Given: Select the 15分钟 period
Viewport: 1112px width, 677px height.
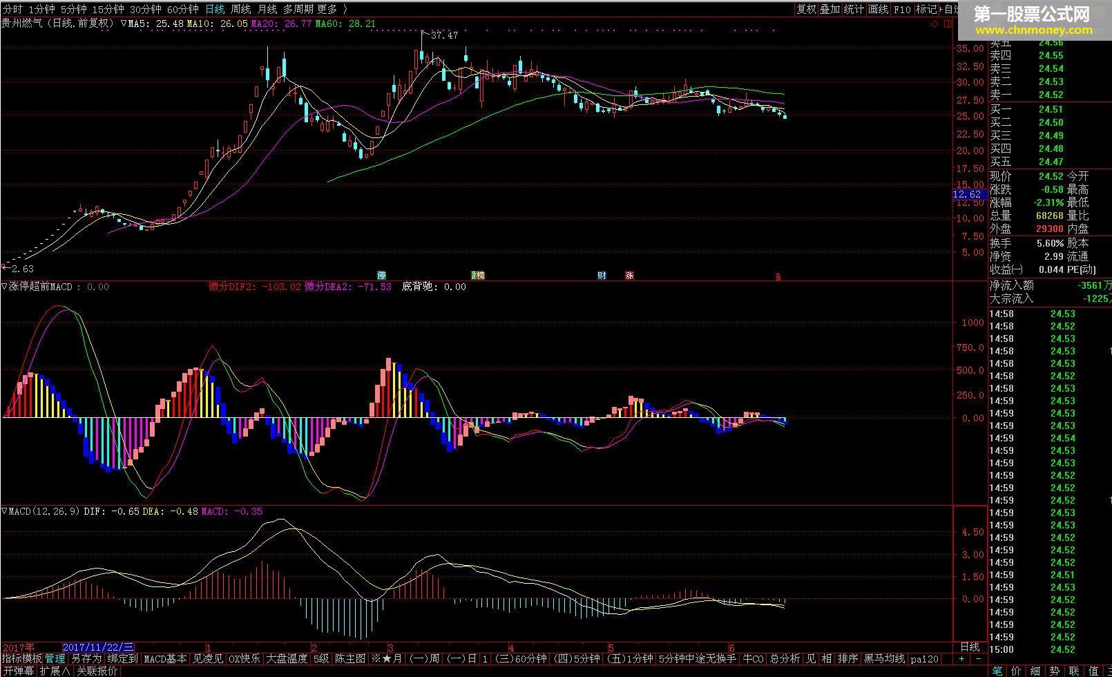Looking at the screenshot, I should [108, 10].
